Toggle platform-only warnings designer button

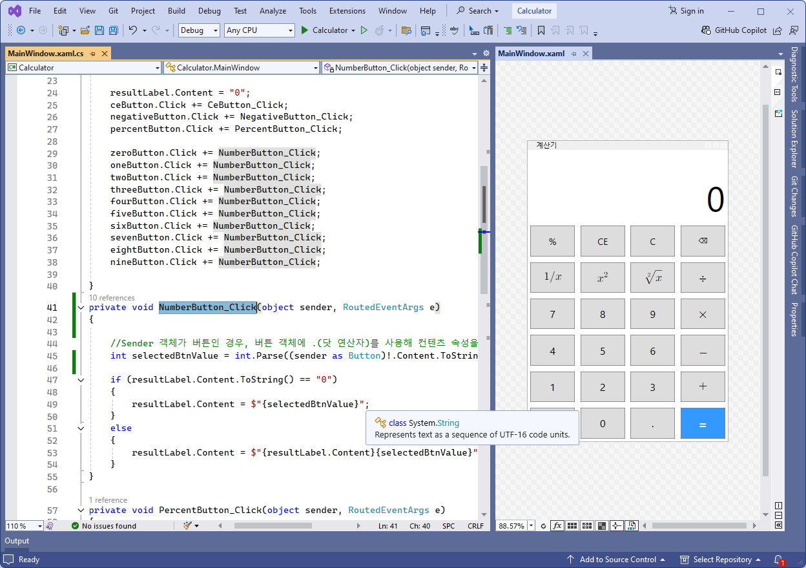tap(632, 526)
